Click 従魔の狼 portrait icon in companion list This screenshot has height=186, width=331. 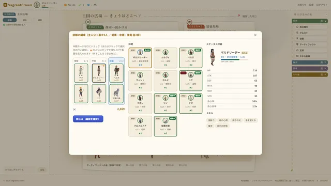165,120
